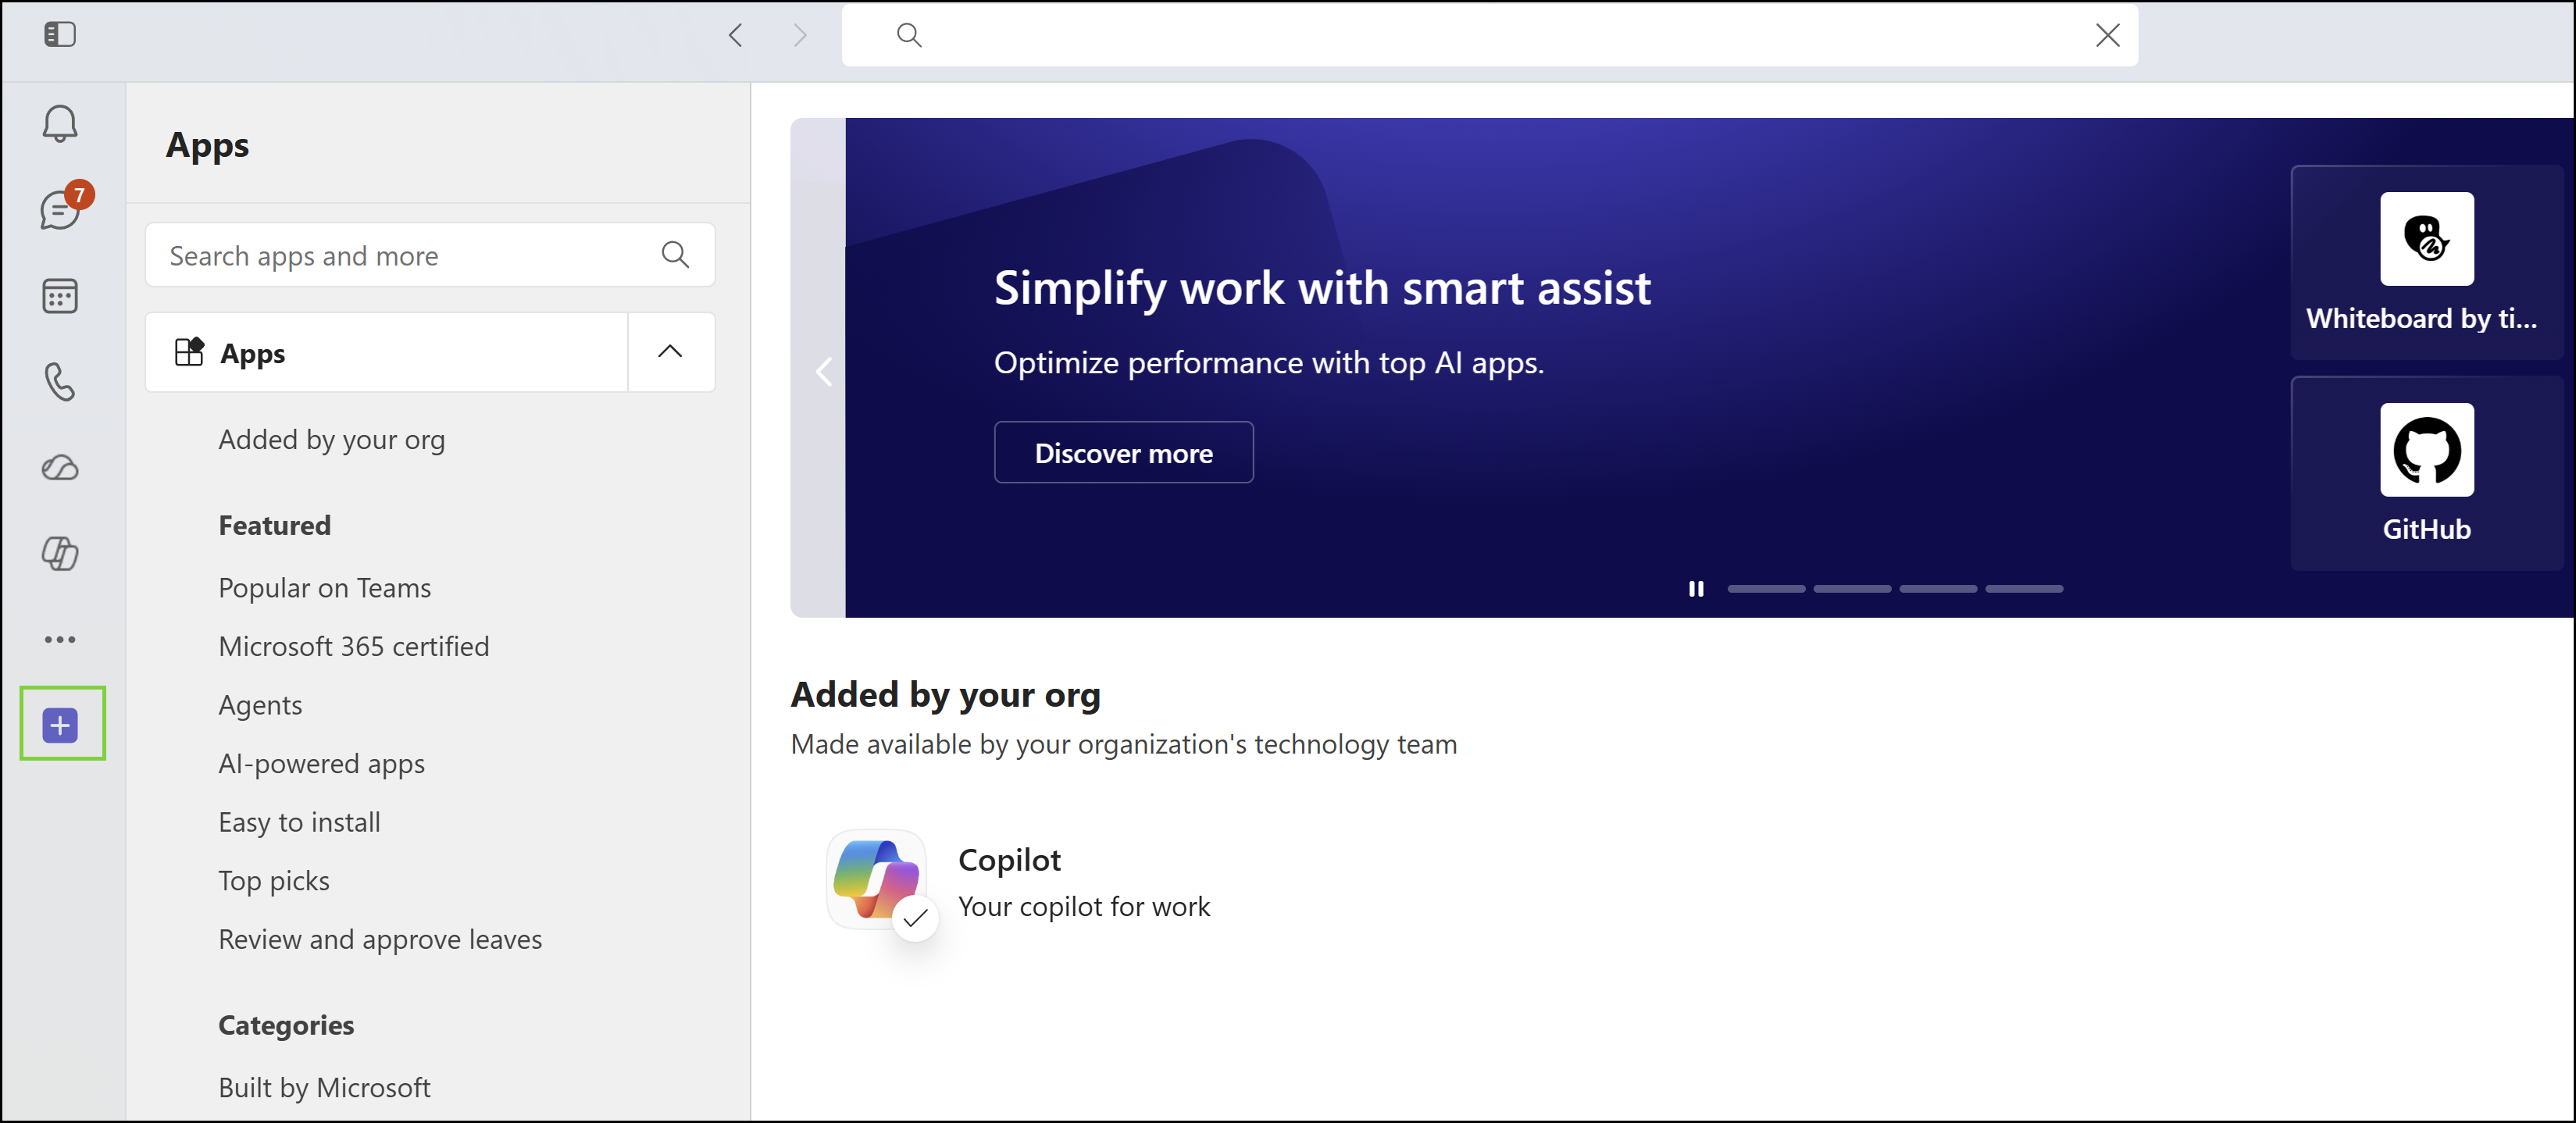This screenshot has height=1123, width=2576.
Task: Show the previous banner slide
Action: [x=823, y=372]
